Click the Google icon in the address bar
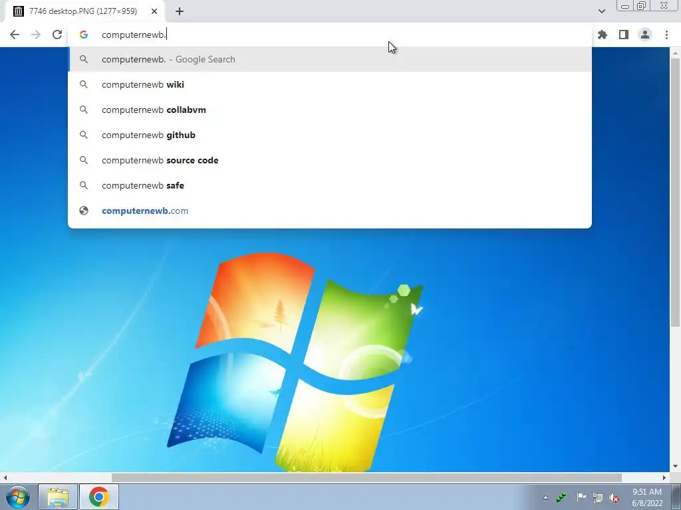Screen dimensions: 681x510 coord(83,35)
